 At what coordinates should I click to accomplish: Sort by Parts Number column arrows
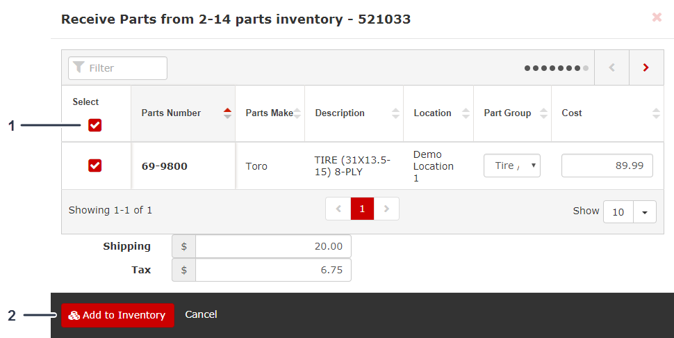point(227,113)
